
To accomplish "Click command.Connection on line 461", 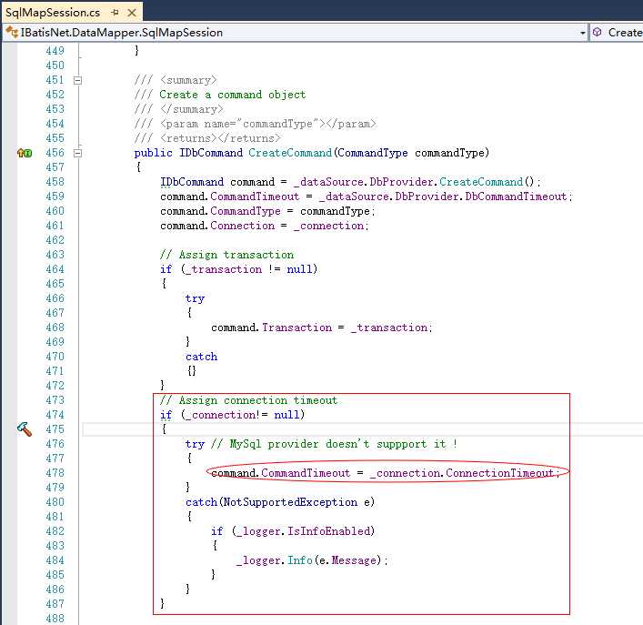I will [x=217, y=226].
